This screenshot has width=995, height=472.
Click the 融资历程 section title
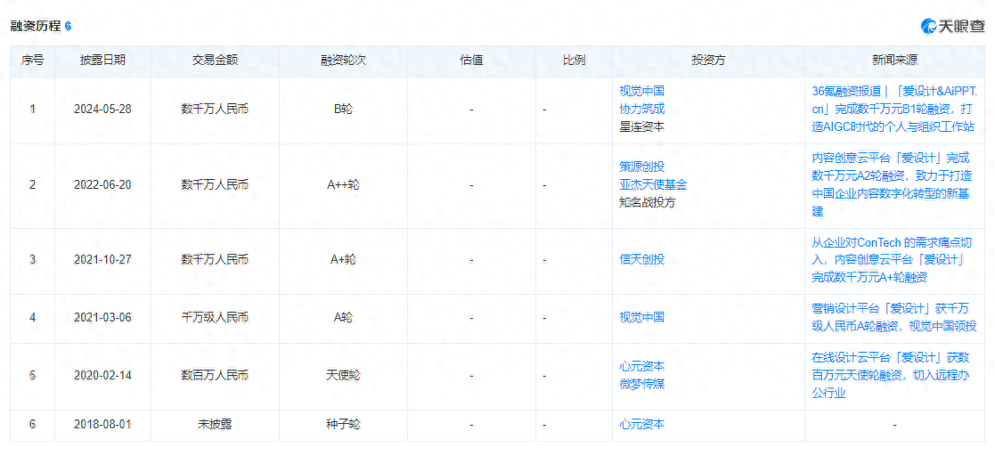pos(36,26)
